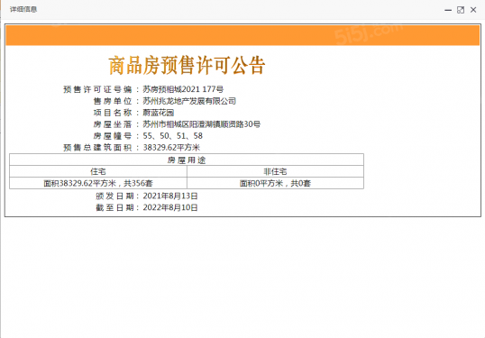
Task: Click the 住宅 column header
Action: (98, 171)
